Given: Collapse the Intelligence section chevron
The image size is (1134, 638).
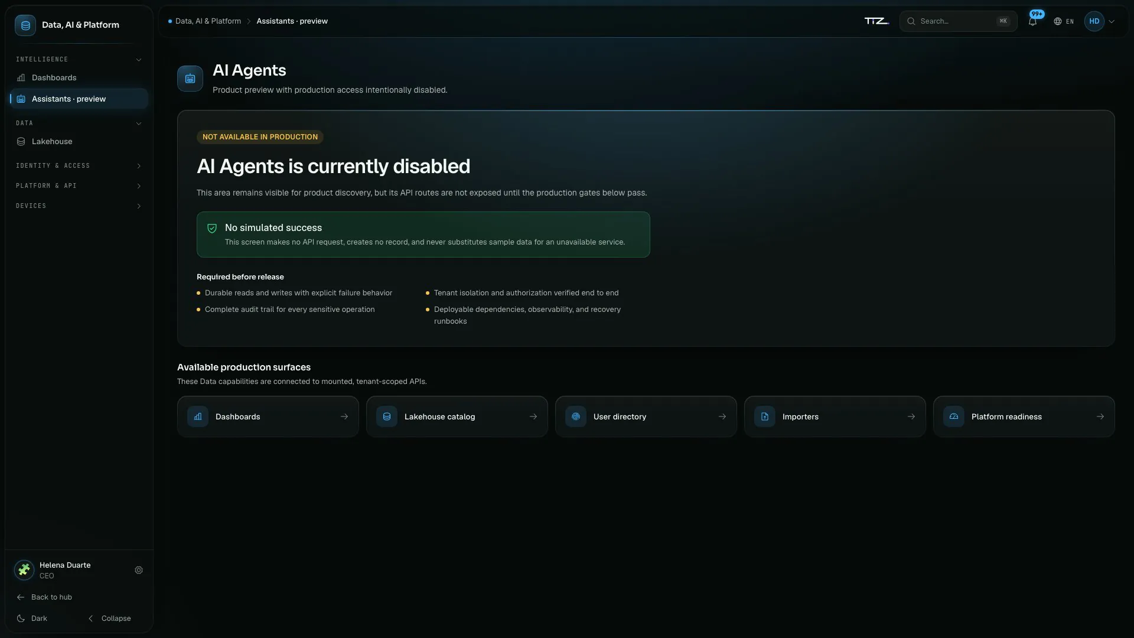Looking at the screenshot, I should click(139, 60).
